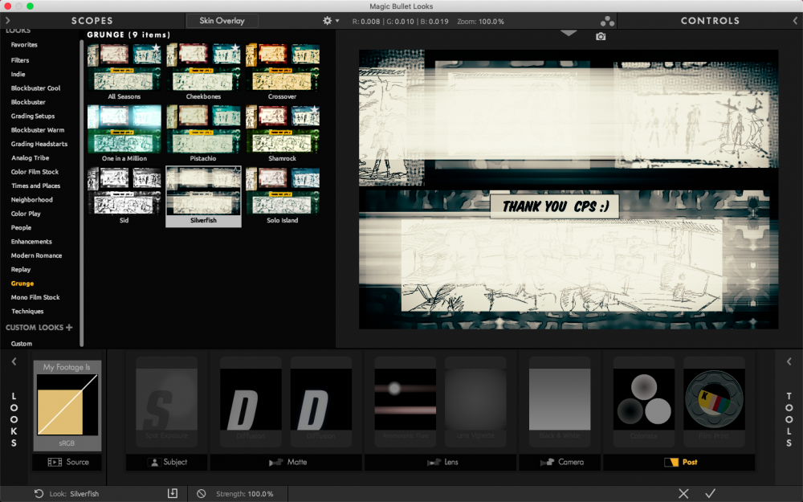Open the Blockbuster Warm category
Viewport: 803px width, 502px height.
(x=38, y=130)
